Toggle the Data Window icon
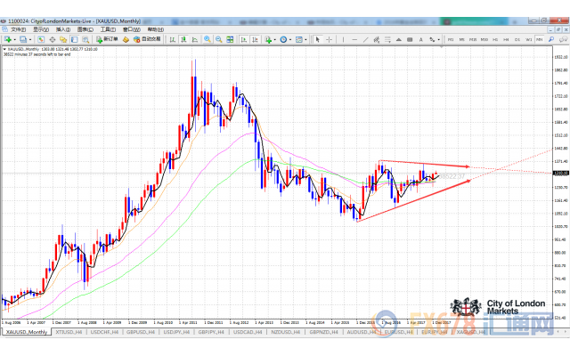The height and width of the screenshot is (356, 570). pos(52,39)
